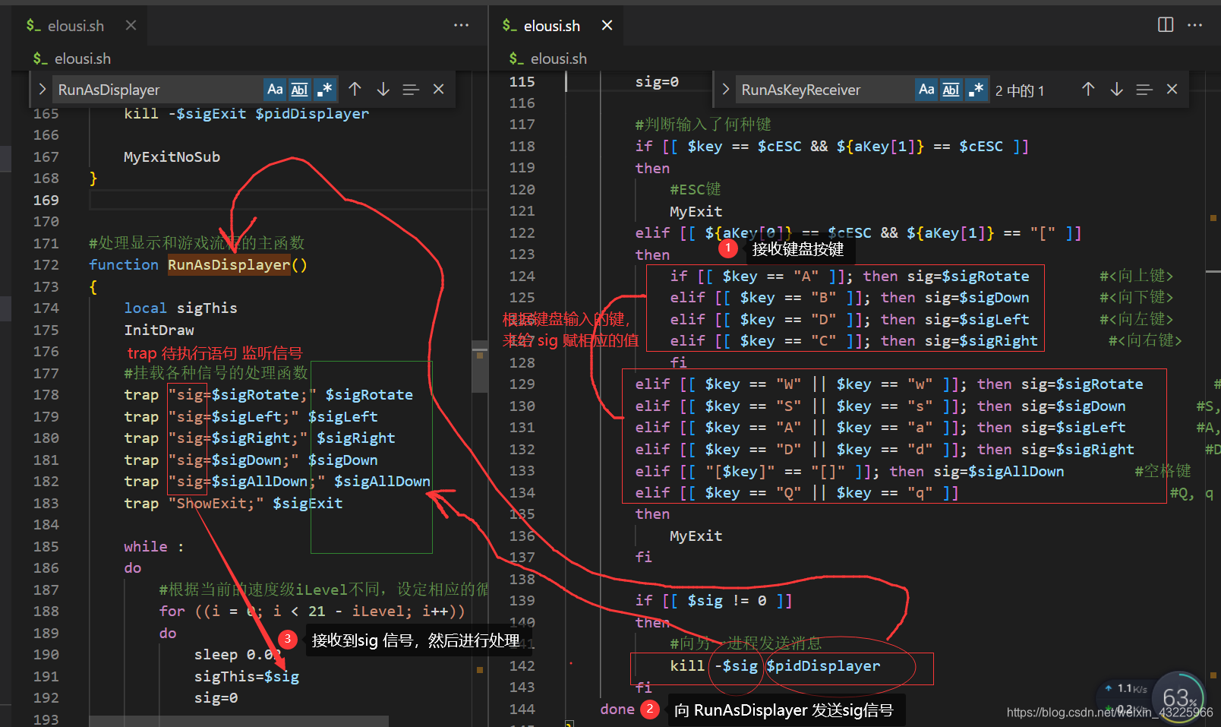Toggle Match Case in left find widget

tap(275, 90)
